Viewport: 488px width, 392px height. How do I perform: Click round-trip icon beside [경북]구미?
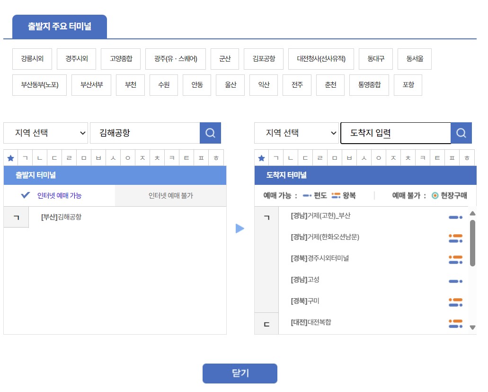[x=456, y=302]
